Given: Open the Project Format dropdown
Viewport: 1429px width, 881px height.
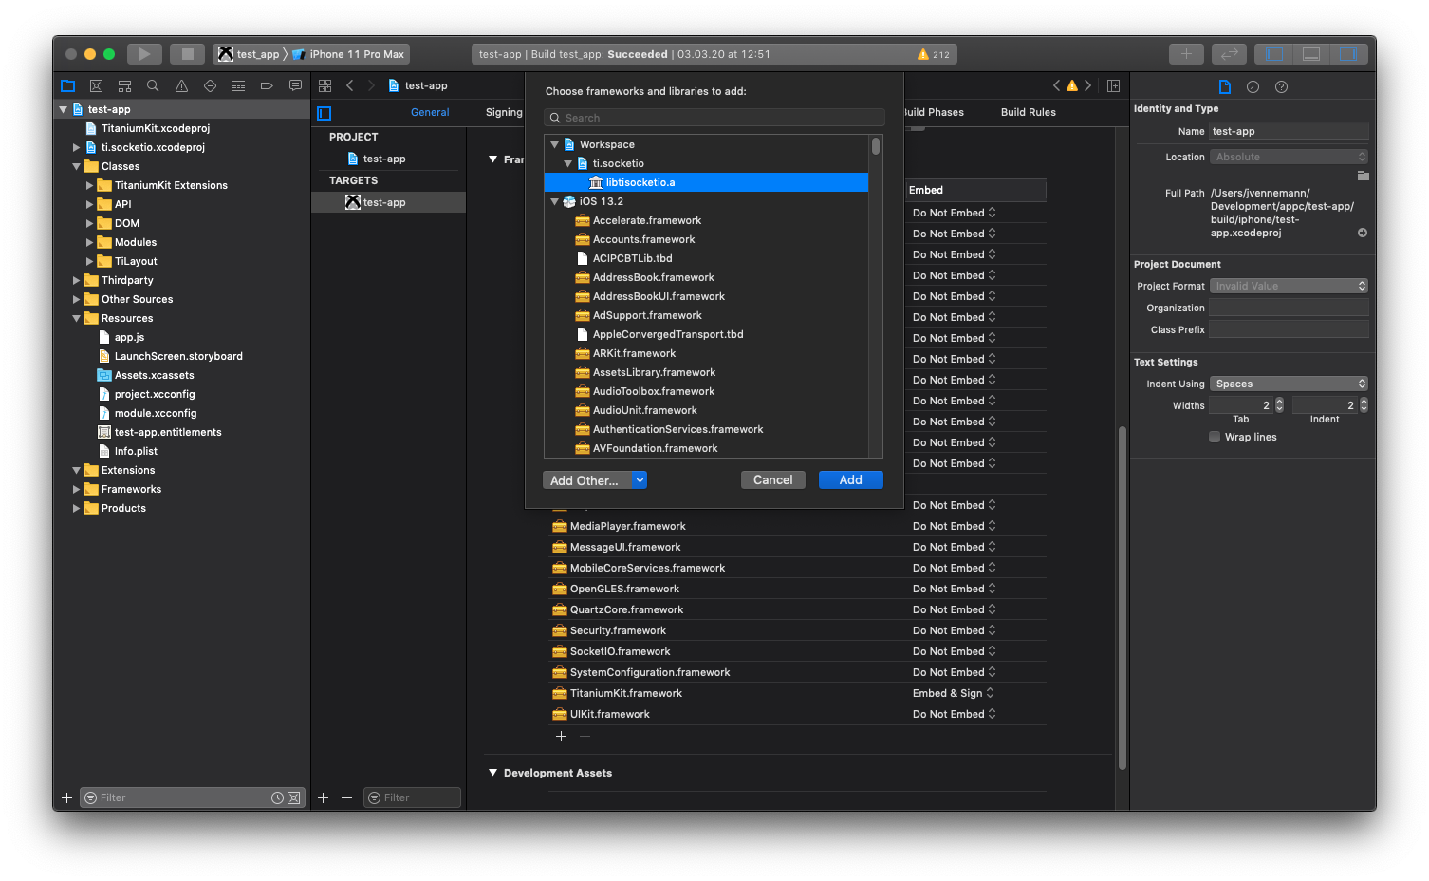Looking at the screenshot, I should pos(1290,286).
